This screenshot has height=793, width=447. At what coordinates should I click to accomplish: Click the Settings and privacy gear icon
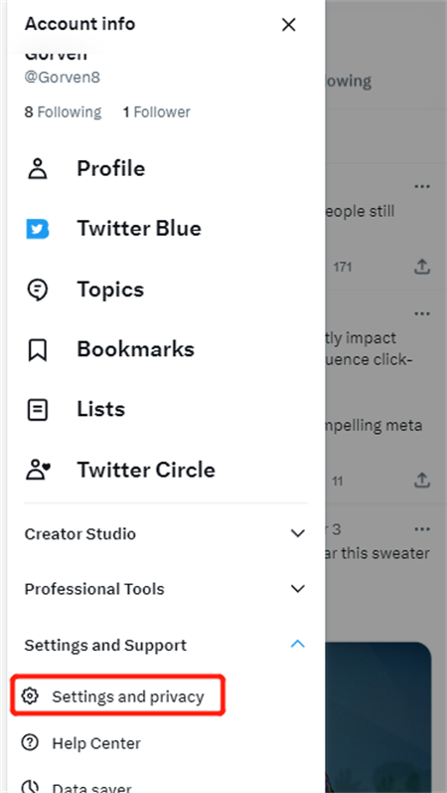click(x=31, y=695)
